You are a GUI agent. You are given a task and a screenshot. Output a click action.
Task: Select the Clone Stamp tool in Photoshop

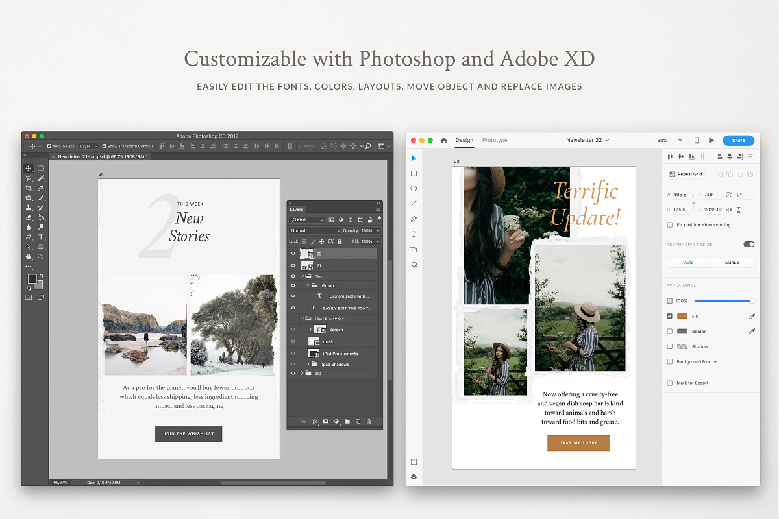click(29, 208)
